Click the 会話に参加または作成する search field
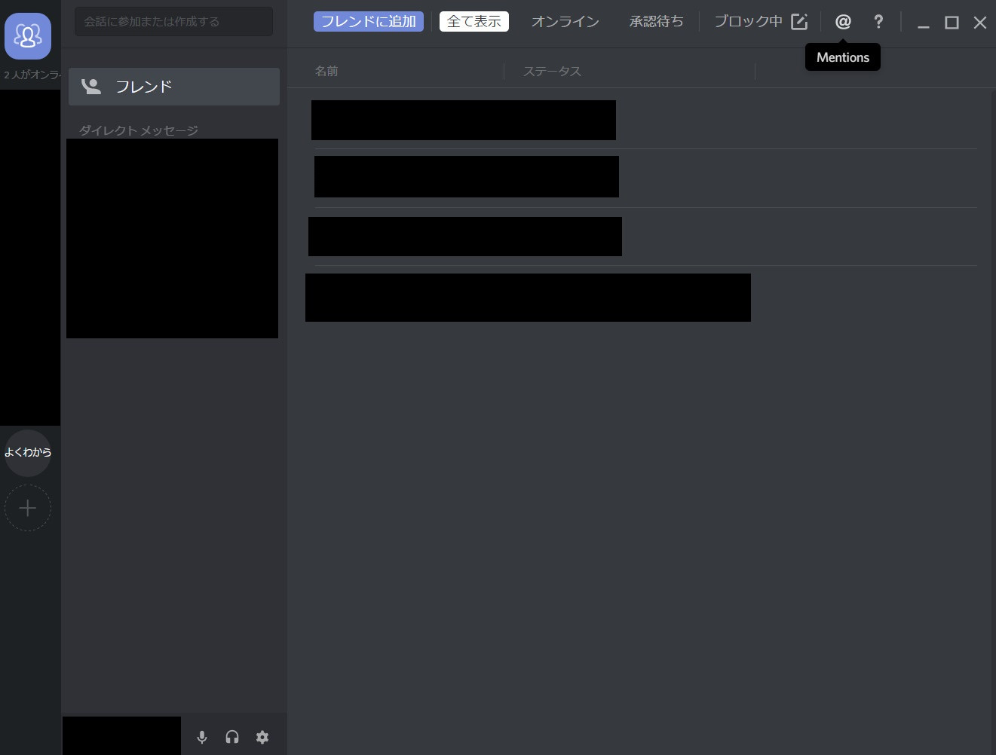Screen dimensions: 996x755 pyautogui.click(x=173, y=22)
